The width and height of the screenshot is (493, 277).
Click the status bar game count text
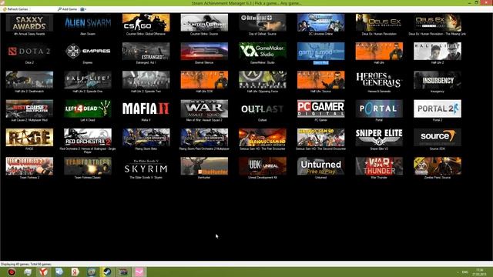coord(26,264)
